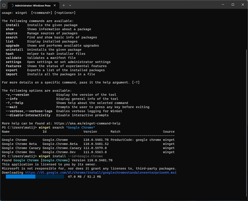Click the PowerShell icon in the tab
Viewport: 248px width, 201px height.
tap(12, 6)
